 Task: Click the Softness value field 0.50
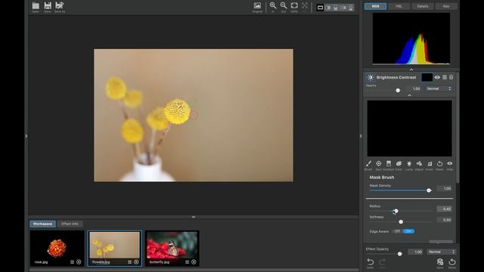445,220
